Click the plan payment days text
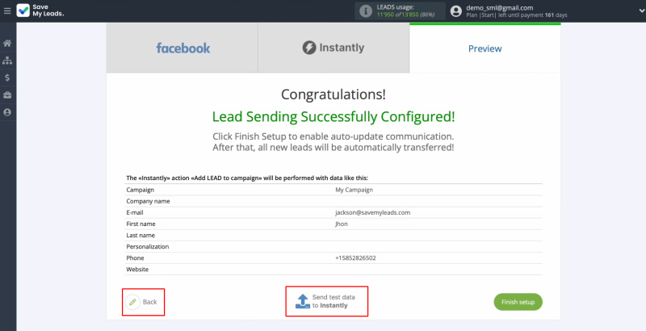 [x=517, y=15]
